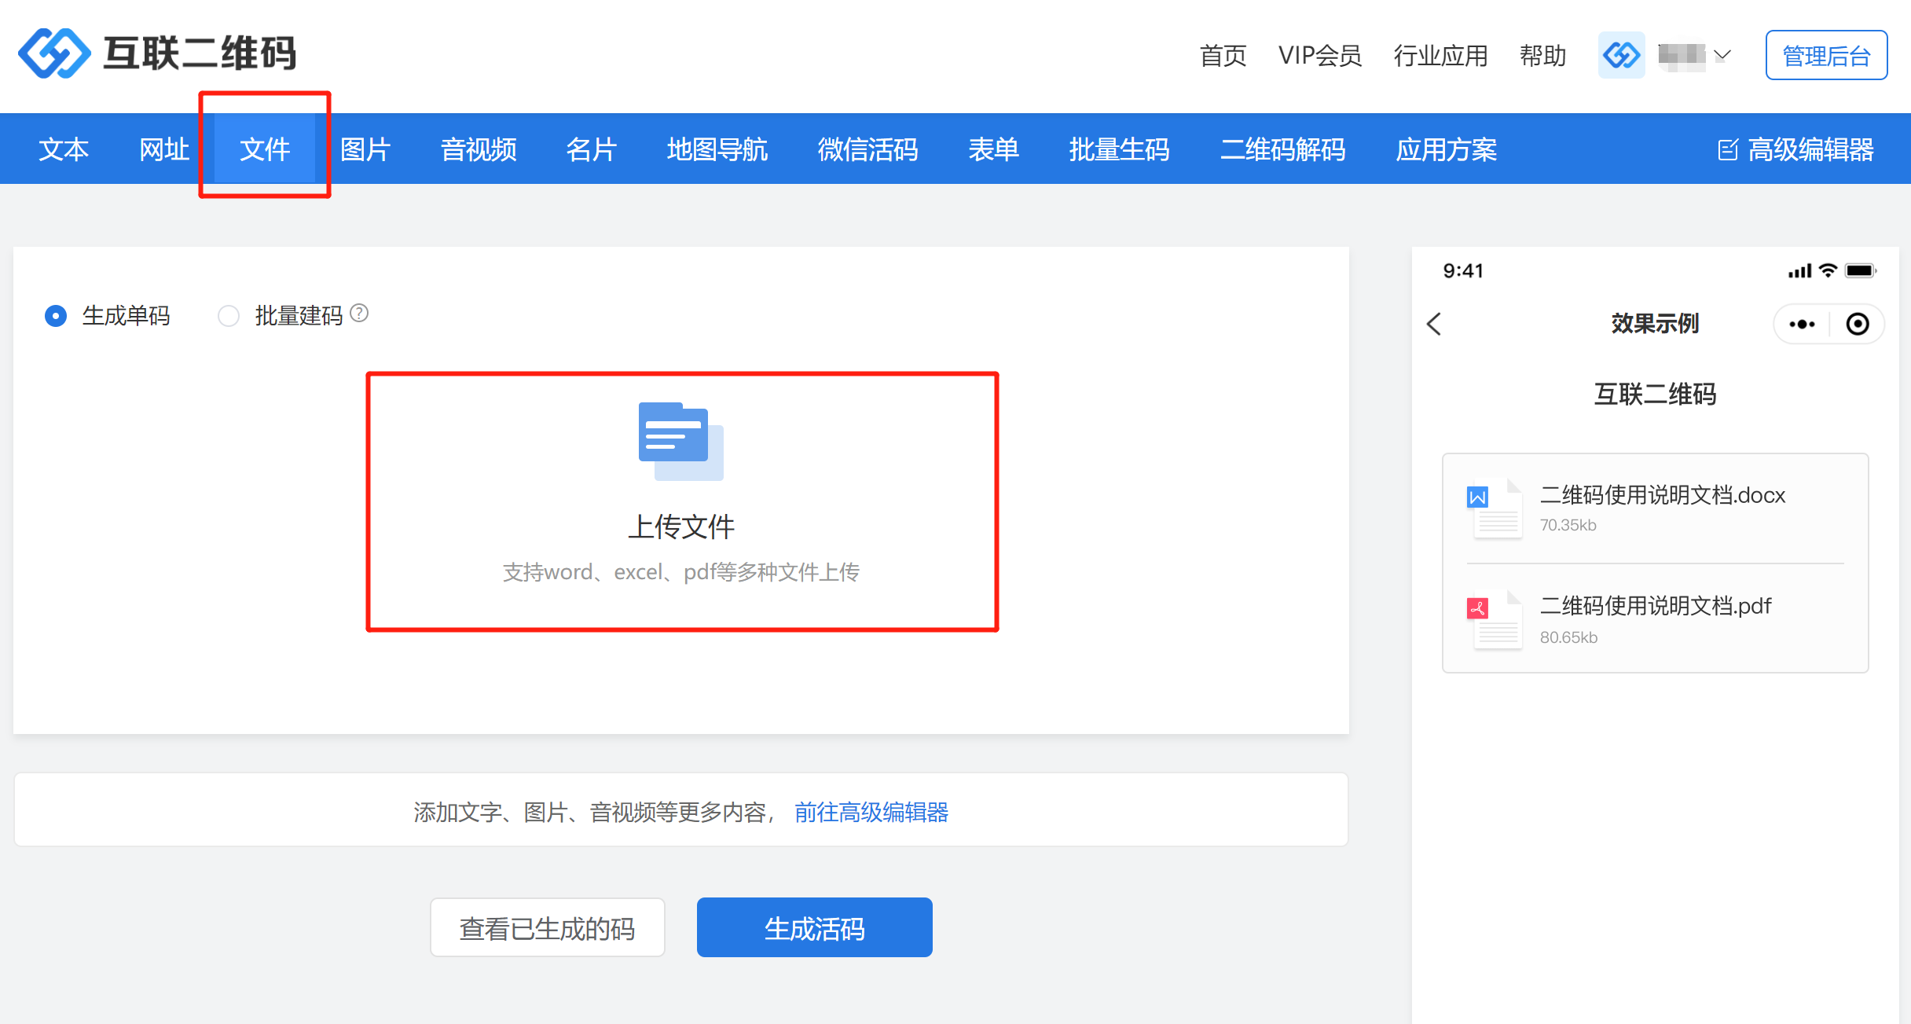Tap the three-dots menu in phone preview
The image size is (1911, 1024).
[x=1802, y=324]
